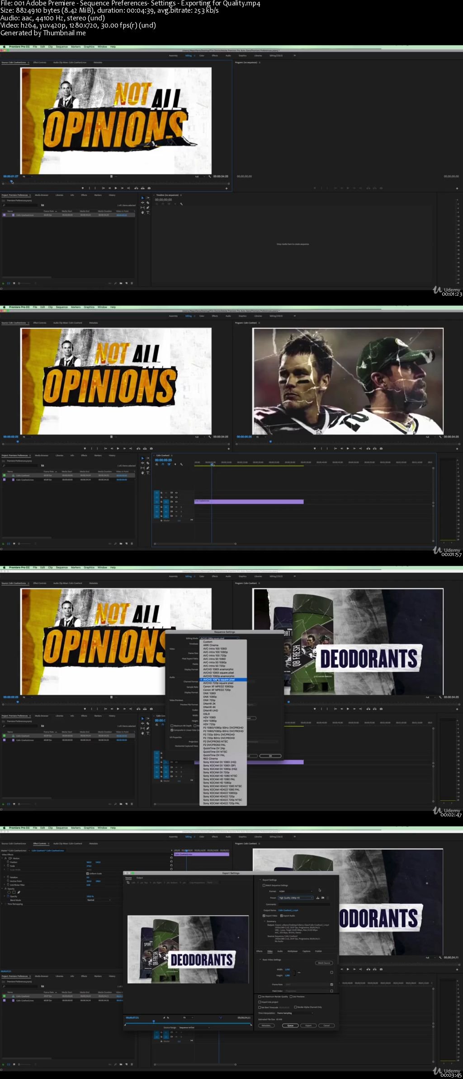Click the Export Settings preview playhead
463x1079 pixels.
click(x=154, y=1021)
